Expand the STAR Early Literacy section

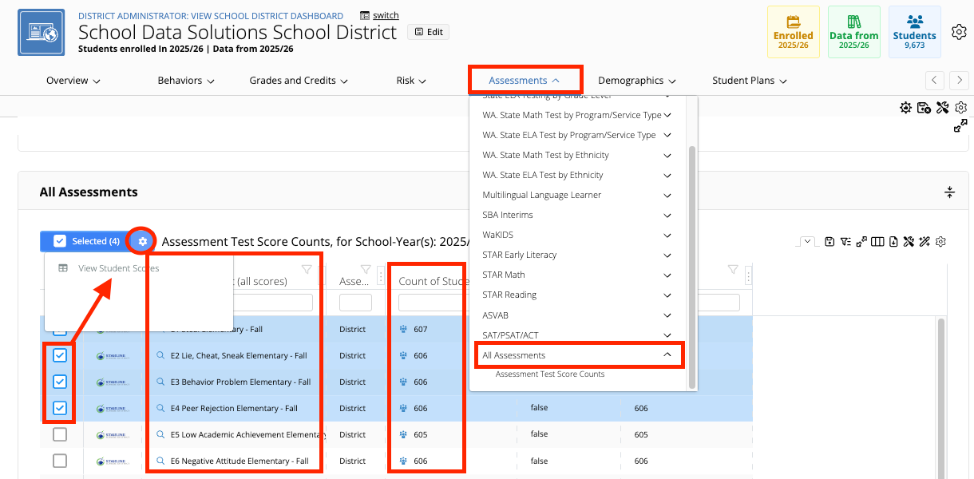(x=667, y=255)
